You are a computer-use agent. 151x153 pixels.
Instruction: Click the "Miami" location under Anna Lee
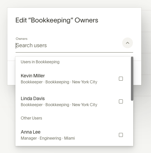pyautogui.click(x=69, y=138)
